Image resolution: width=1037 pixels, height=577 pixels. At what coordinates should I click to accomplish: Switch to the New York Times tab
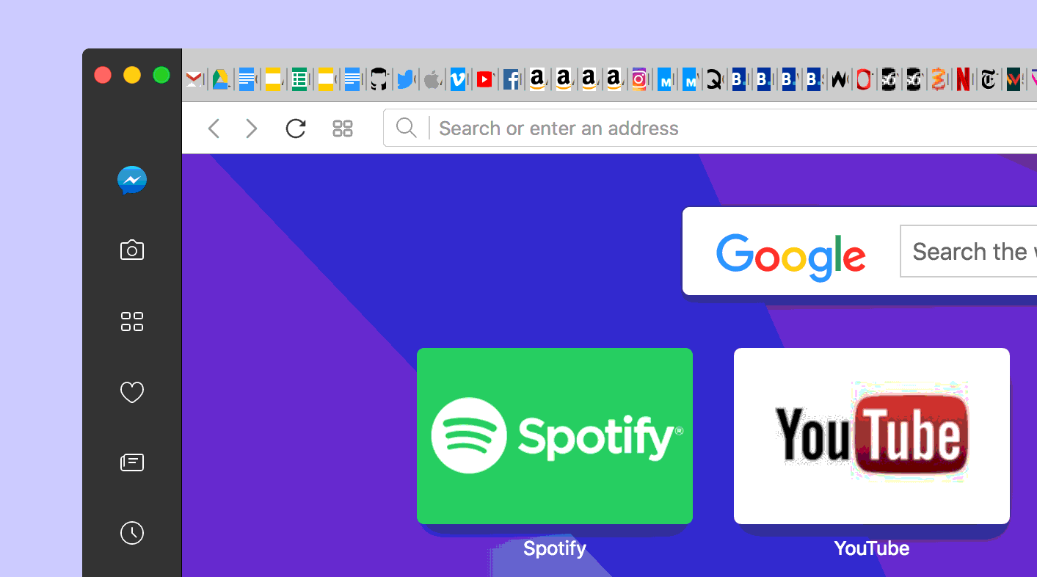pyautogui.click(x=989, y=79)
